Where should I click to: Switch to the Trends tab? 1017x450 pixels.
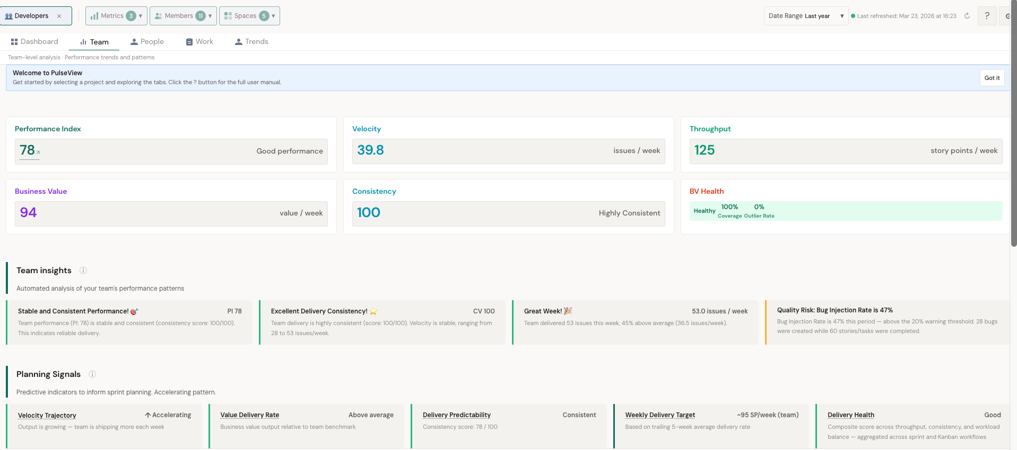pos(251,41)
